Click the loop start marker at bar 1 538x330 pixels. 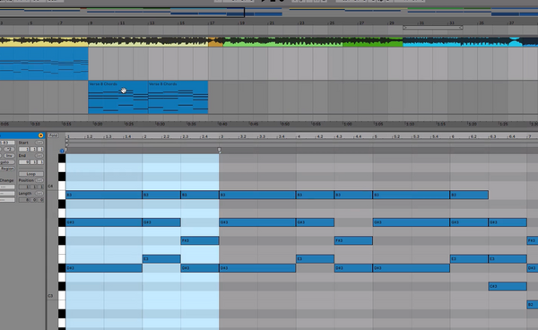click(x=66, y=150)
